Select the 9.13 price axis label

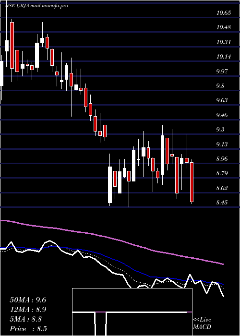pyautogui.click(x=222, y=144)
